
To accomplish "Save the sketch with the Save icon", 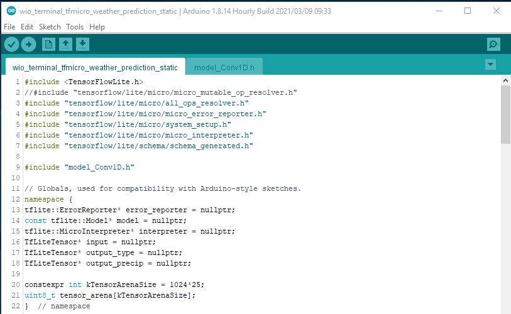I will coord(82,44).
